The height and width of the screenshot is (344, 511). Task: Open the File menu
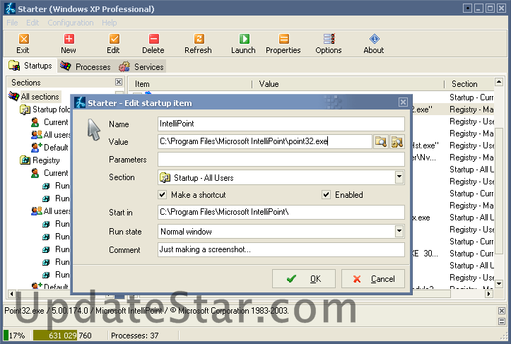click(x=12, y=23)
